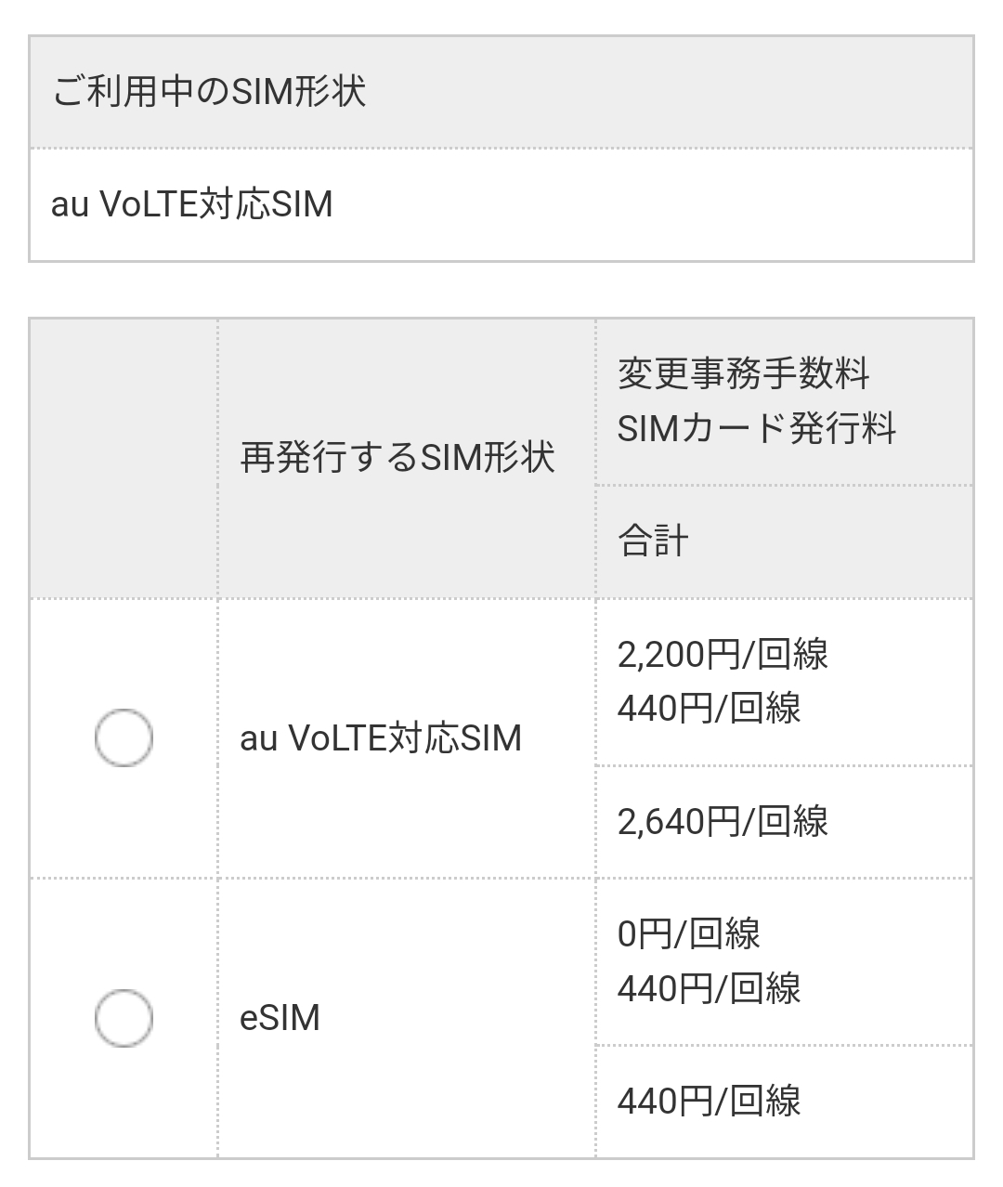This screenshot has width=1003, height=1187.
Task: Click the 変更事務手数料 header text
Action: point(744,374)
